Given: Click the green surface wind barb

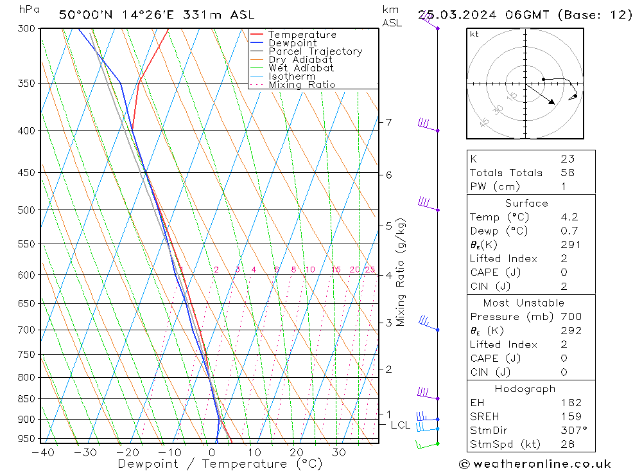Looking at the screenshot, I should (428, 445).
